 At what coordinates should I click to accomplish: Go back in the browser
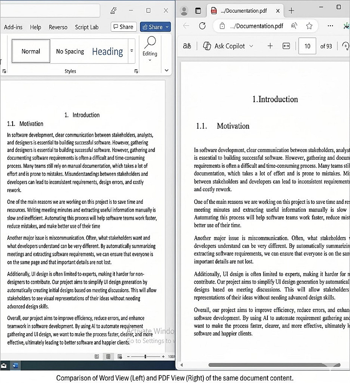pyautogui.click(x=186, y=26)
